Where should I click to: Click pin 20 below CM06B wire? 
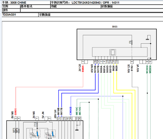click(x=71, y=119)
